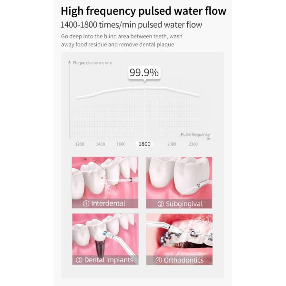Click the 1200 axis label
This screenshot has height=286, width=286.
click(80, 144)
